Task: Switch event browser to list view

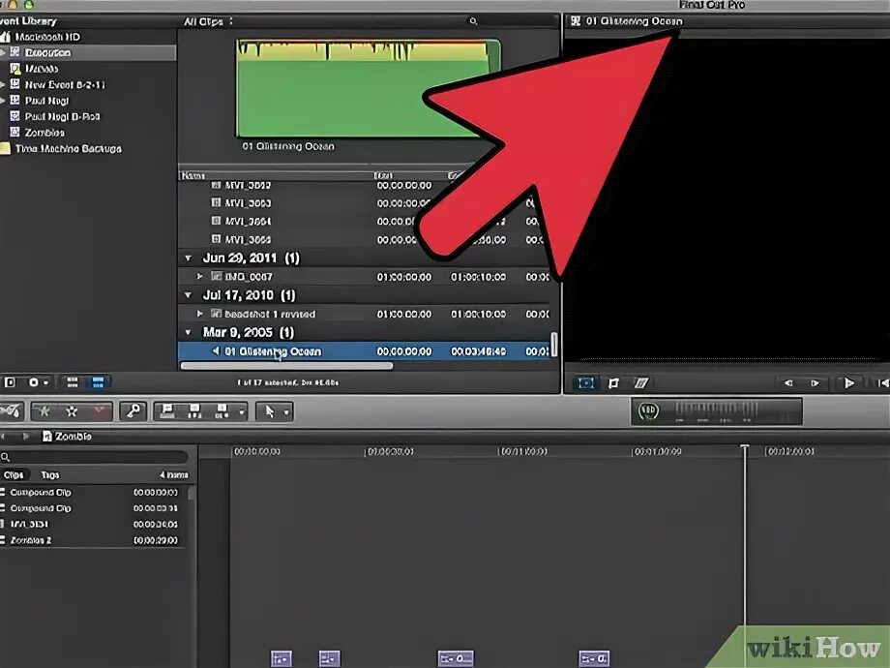Action: (x=99, y=382)
